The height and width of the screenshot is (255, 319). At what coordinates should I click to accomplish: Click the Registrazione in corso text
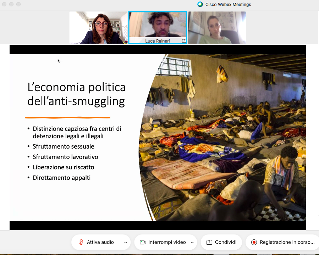287,242
